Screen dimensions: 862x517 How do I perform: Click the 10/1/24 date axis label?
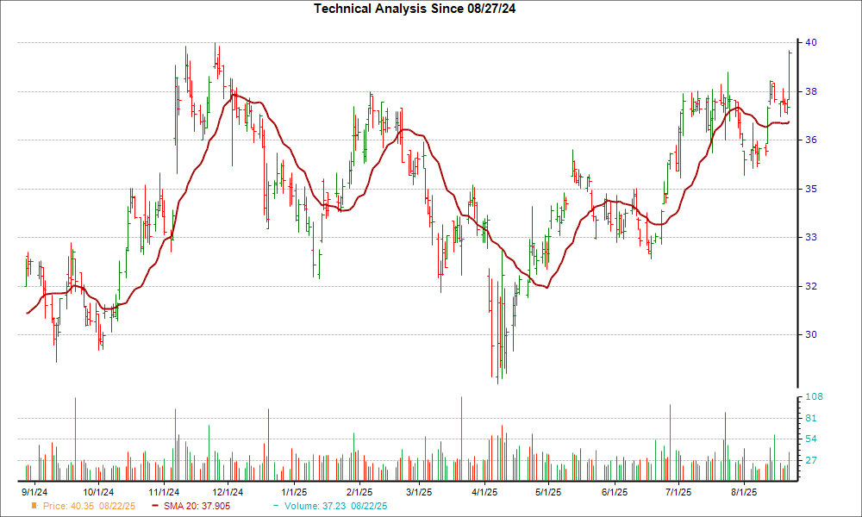(98, 492)
